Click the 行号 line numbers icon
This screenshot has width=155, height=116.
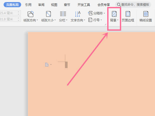pyautogui.click(x=90, y=20)
